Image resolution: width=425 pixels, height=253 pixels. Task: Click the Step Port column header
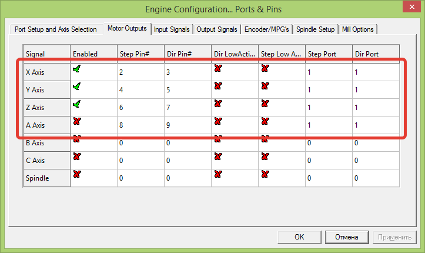point(328,54)
